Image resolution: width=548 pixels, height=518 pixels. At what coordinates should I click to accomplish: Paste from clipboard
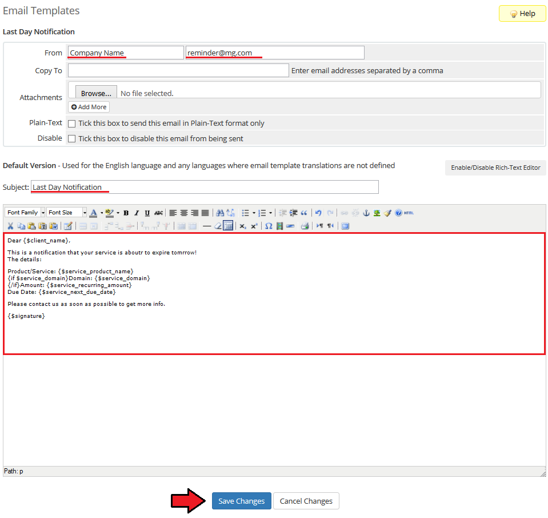(32, 226)
